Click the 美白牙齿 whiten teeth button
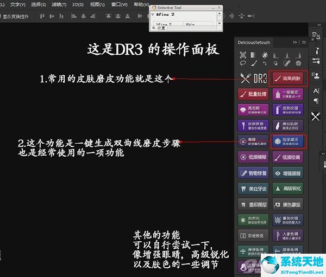Screen dimensions: 326x277 [x=253, y=189]
